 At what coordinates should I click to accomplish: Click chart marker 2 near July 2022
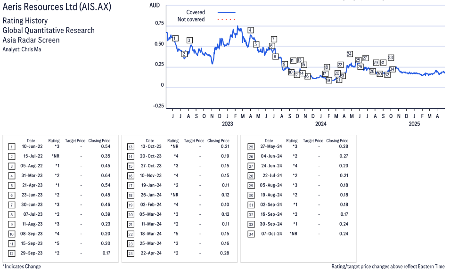pyautogui.click(x=184, y=54)
